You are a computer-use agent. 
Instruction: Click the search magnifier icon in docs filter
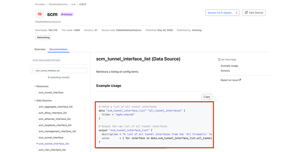33,70
